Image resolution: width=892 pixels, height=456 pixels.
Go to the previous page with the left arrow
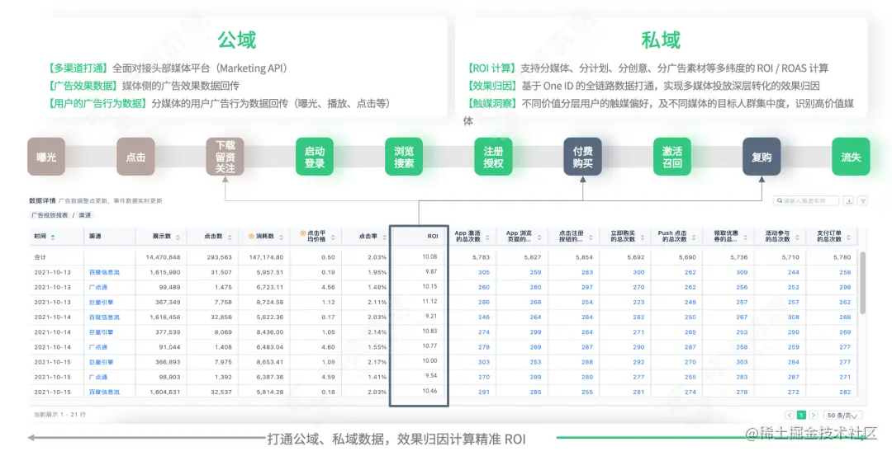(x=789, y=415)
